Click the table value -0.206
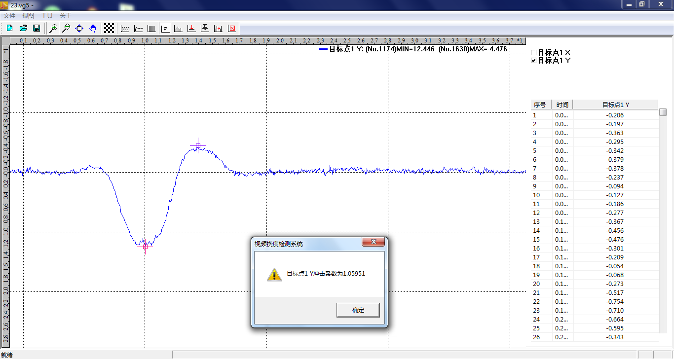 click(616, 115)
